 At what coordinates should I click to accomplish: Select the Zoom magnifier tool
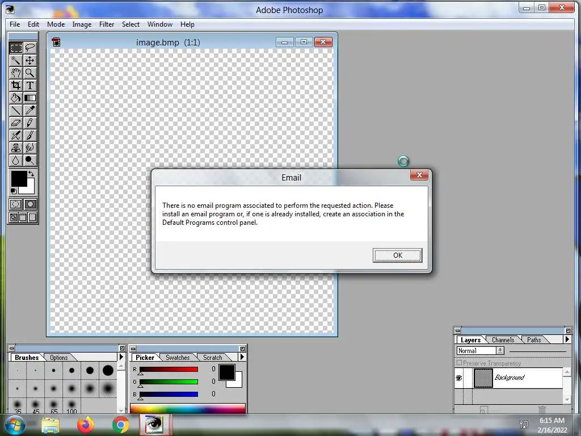(x=30, y=73)
